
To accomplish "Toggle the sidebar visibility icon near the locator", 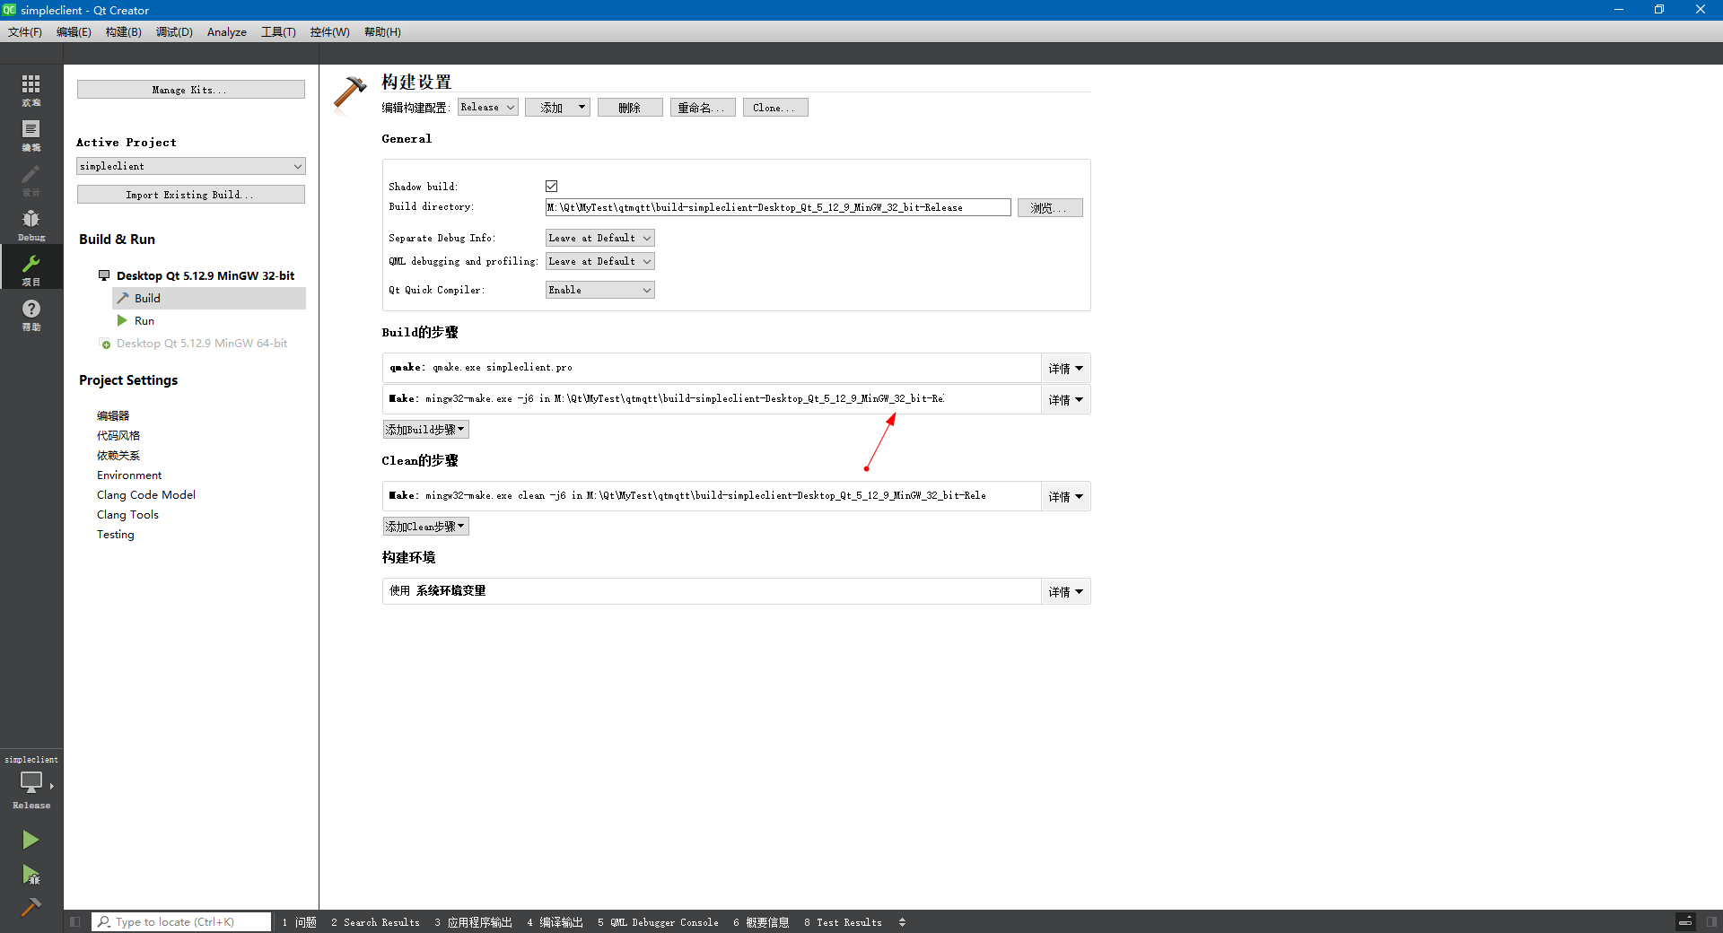I will pyautogui.click(x=74, y=922).
